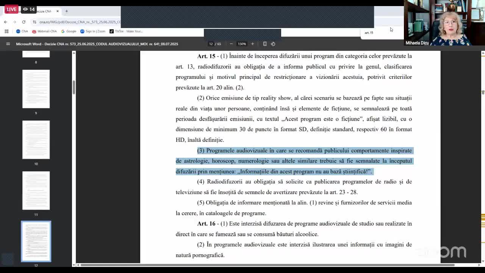485x273 pixels.
Task: Click the thumbnail panel scroll-up arrow
Action: point(74,53)
